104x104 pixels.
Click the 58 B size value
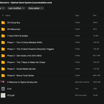[x=95, y=29]
